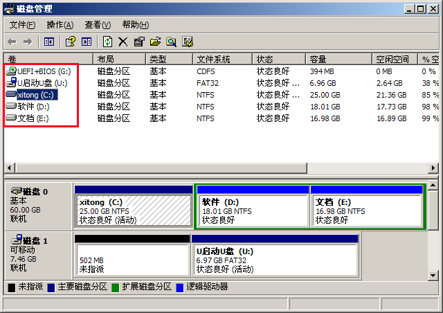Toggle the console tree pane icon

coord(49,42)
